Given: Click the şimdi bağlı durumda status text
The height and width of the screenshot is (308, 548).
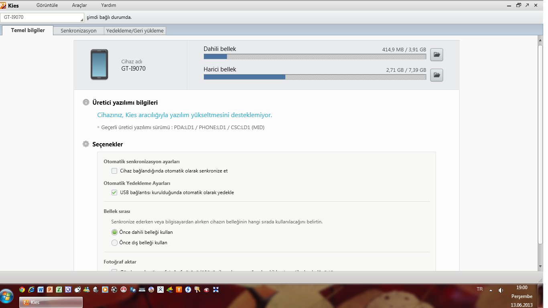Looking at the screenshot, I should coord(109,17).
